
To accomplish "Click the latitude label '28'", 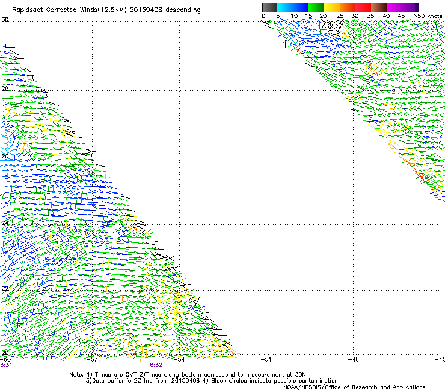I will pyautogui.click(x=5, y=88).
